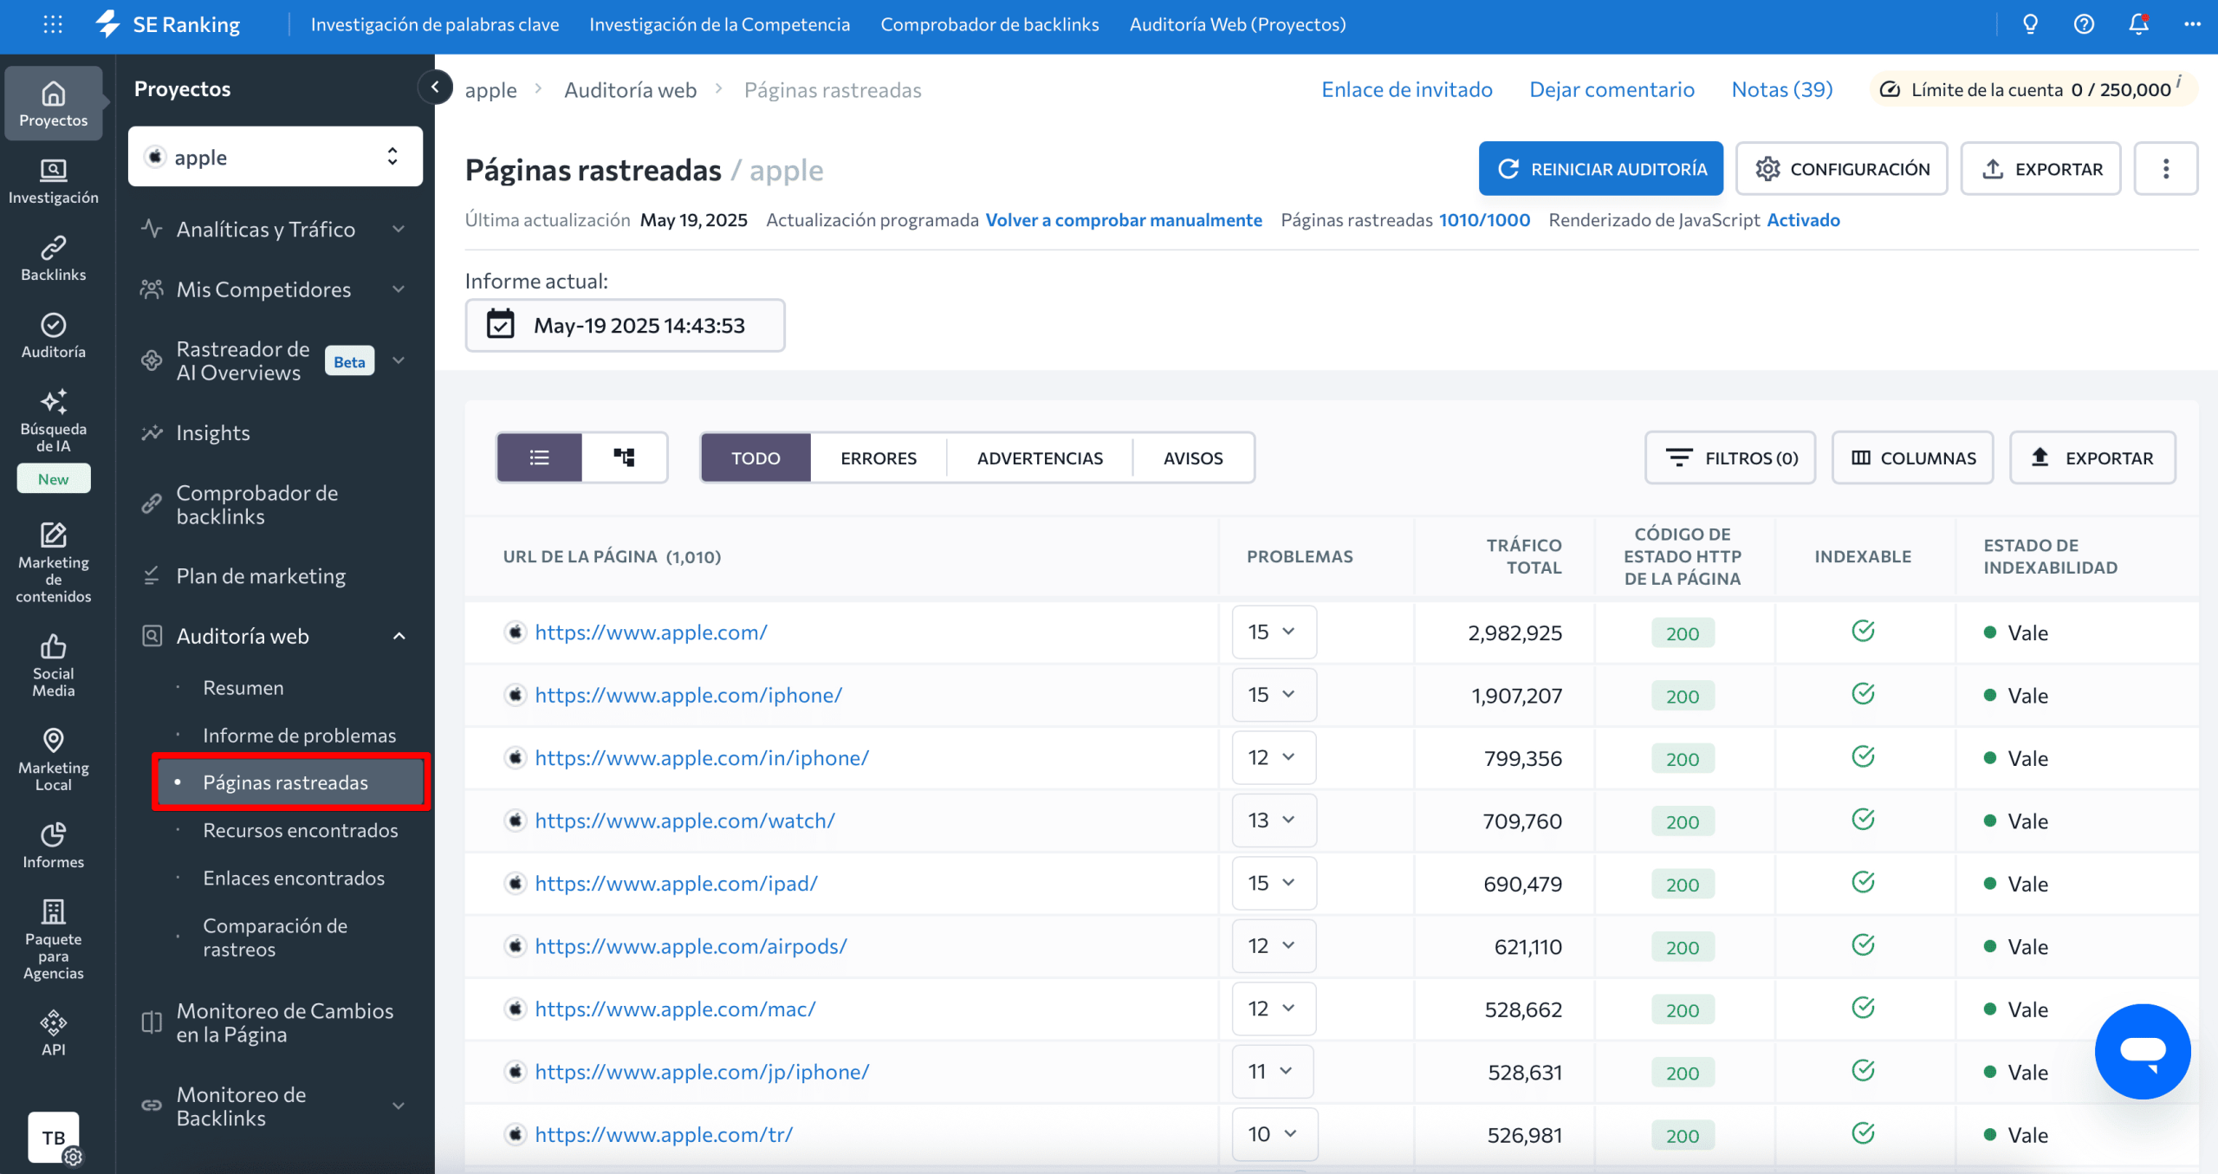Click Auditoría web breadcrumb
The image size is (2218, 1174).
pyautogui.click(x=630, y=89)
